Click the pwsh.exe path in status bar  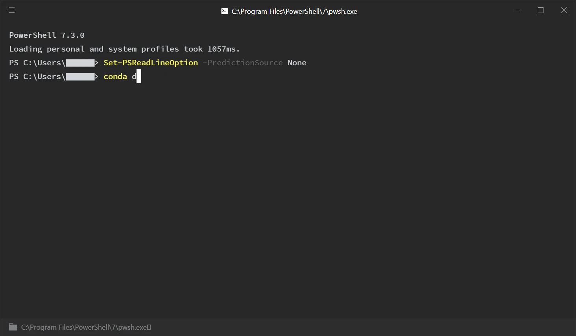click(x=86, y=327)
